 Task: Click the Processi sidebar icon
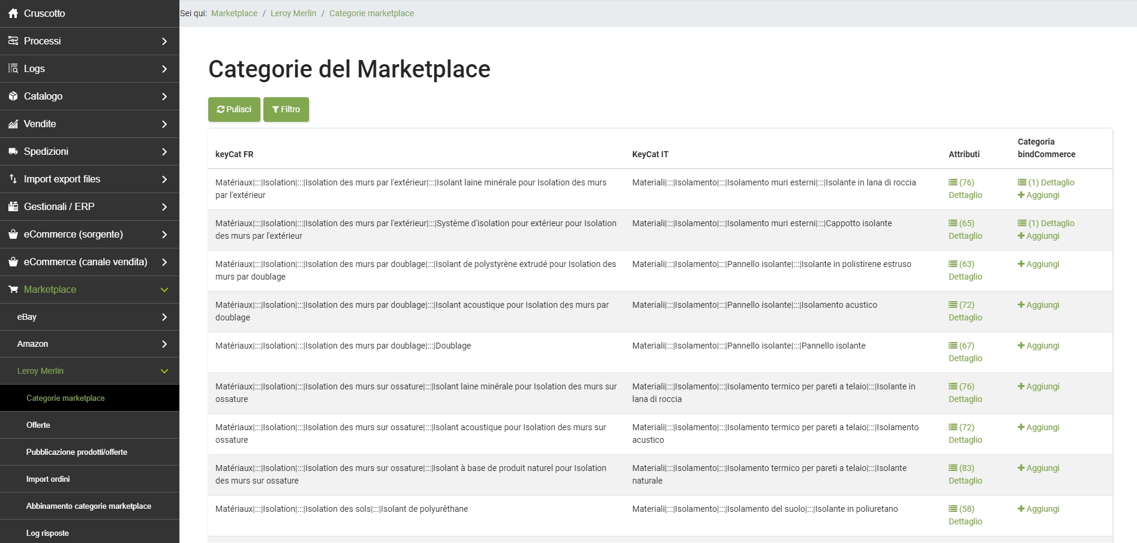pos(13,41)
